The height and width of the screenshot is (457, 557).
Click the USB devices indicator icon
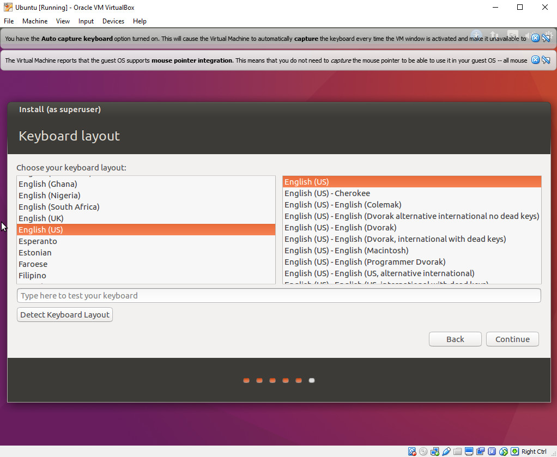coord(446,452)
